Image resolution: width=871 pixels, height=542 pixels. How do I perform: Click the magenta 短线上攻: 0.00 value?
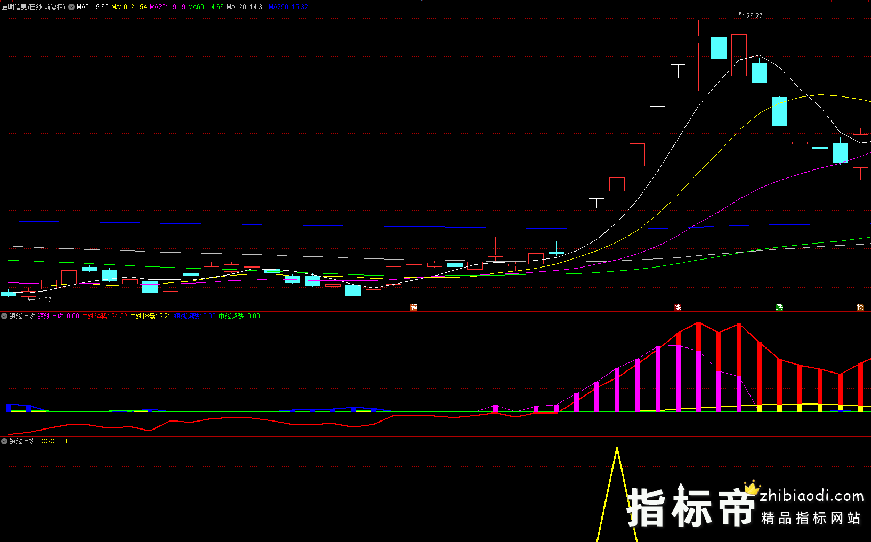[x=59, y=316]
